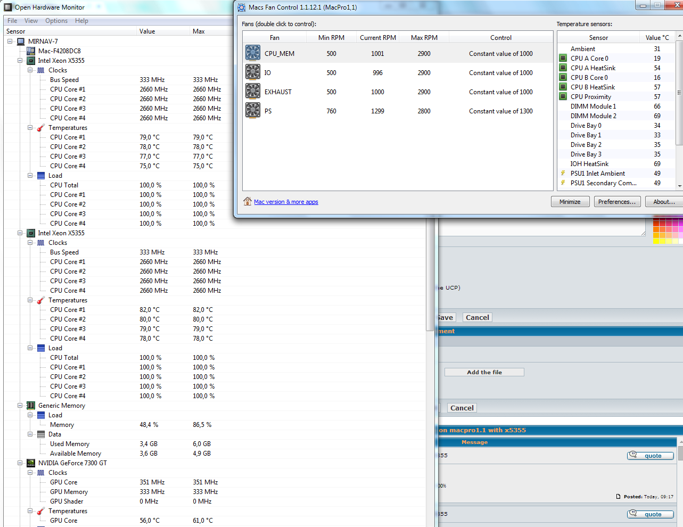The width and height of the screenshot is (683, 527).
Task: Click the Add the file button
Action: pyautogui.click(x=484, y=372)
